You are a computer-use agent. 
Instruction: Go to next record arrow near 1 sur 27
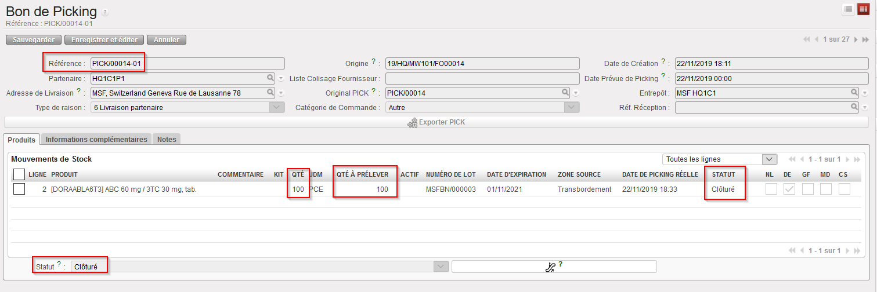pyautogui.click(x=856, y=39)
